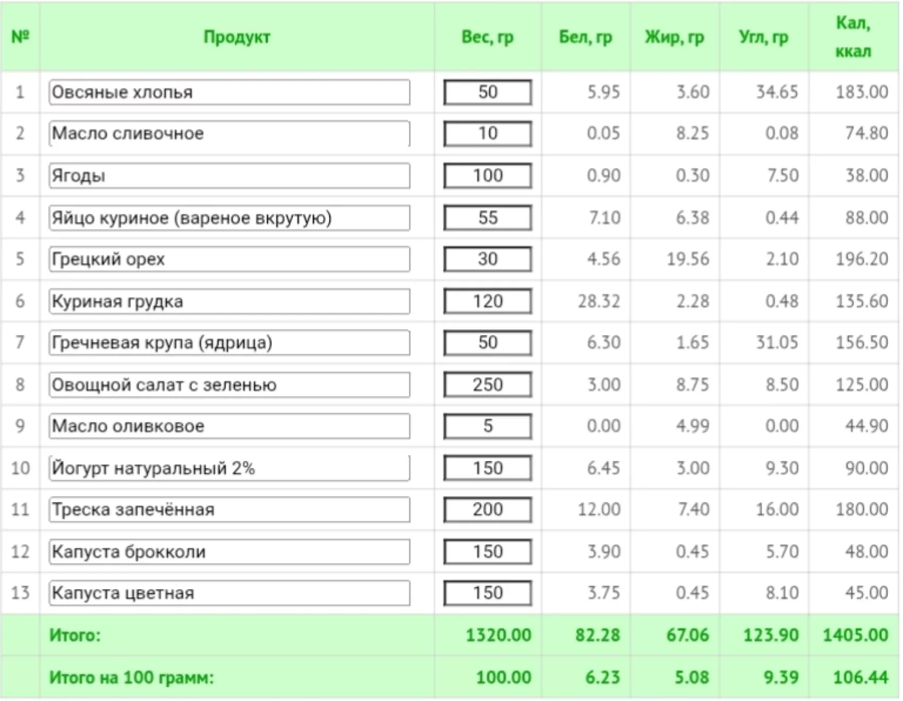The image size is (903, 701).
Task: Click the Треска запечённая product field
Action: [x=229, y=510]
